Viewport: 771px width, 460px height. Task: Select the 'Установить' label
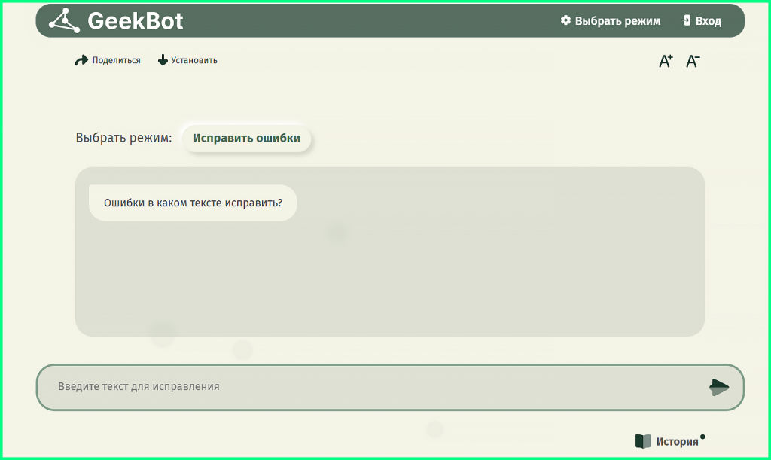(x=194, y=60)
